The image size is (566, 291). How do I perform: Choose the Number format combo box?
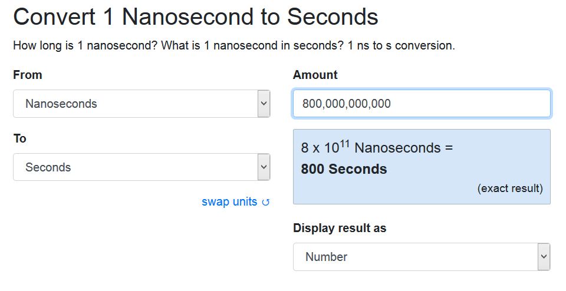pos(422,257)
